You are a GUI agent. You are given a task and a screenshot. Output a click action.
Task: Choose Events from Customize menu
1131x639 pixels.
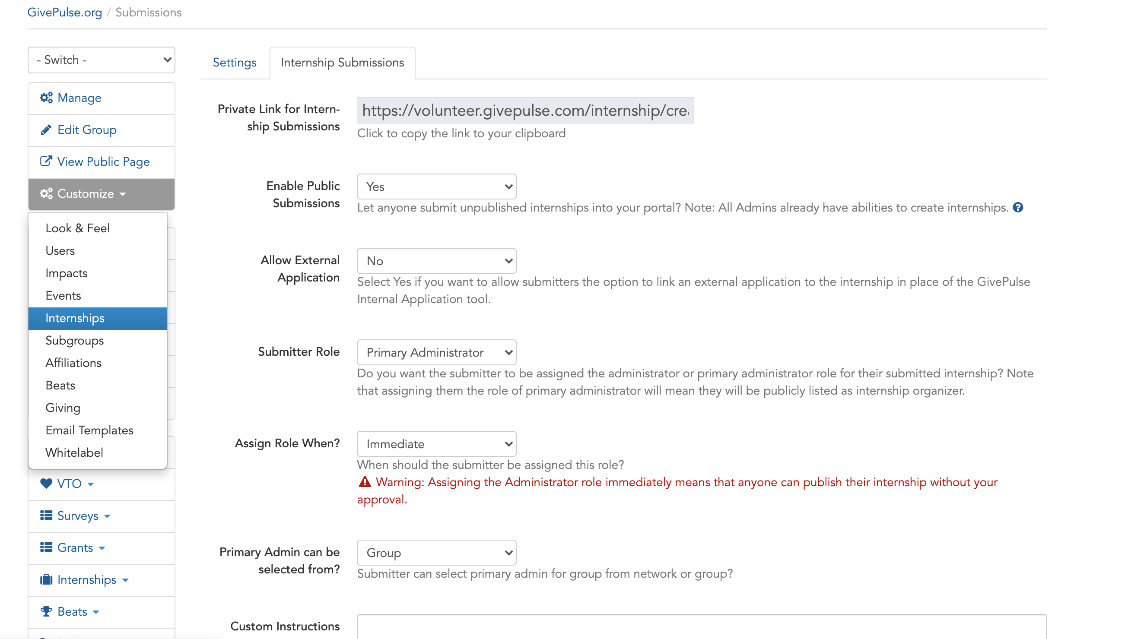(x=98, y=295)
